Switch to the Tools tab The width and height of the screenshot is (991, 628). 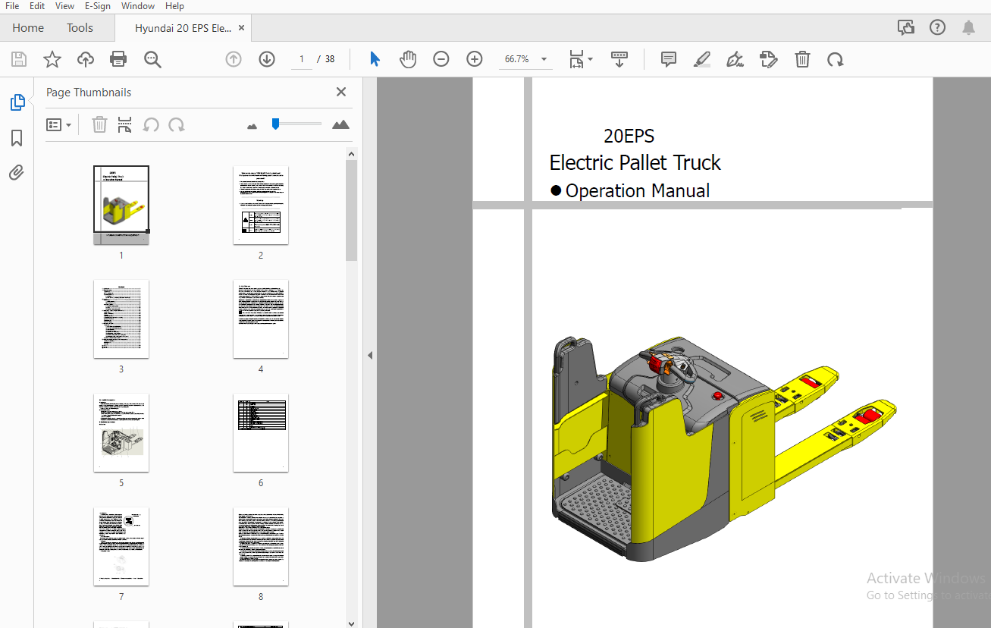[x=80, y=28]
